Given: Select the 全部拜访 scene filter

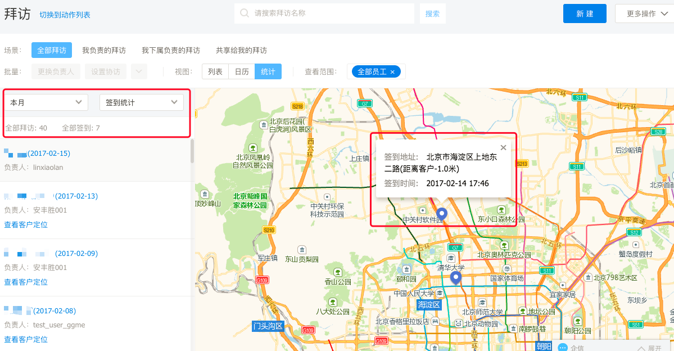Looking at the screenshot, I should click(x=52, y=51).
